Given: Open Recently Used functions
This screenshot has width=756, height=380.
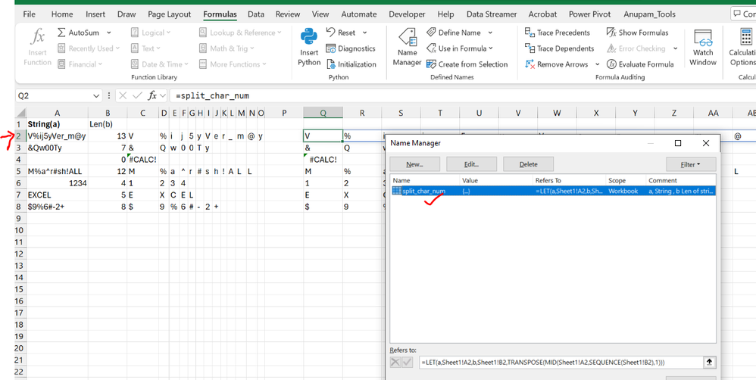Looking at the screenshot, I should 88,48.
